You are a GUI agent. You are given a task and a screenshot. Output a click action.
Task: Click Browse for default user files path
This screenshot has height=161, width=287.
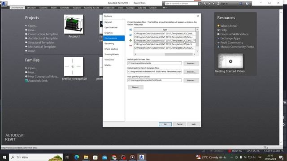[x=191, y=64]
